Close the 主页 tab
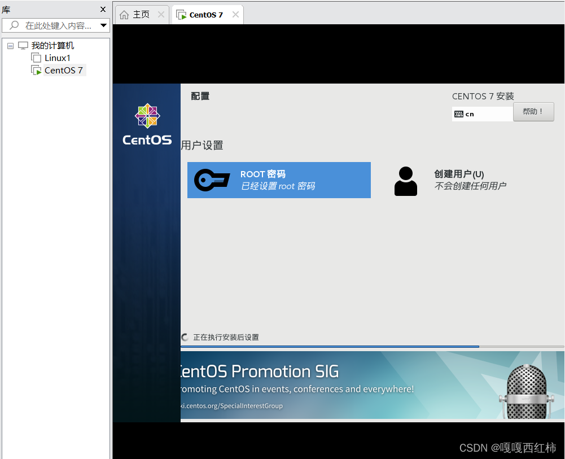Image resolution: width=565 pixels, height=459 pixels. (161, 15)
